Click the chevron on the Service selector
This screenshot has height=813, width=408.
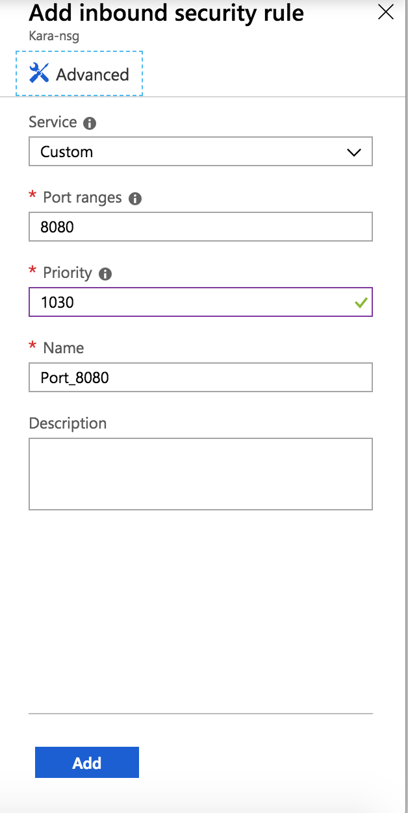pyautogui.click(x=353, y=151)
